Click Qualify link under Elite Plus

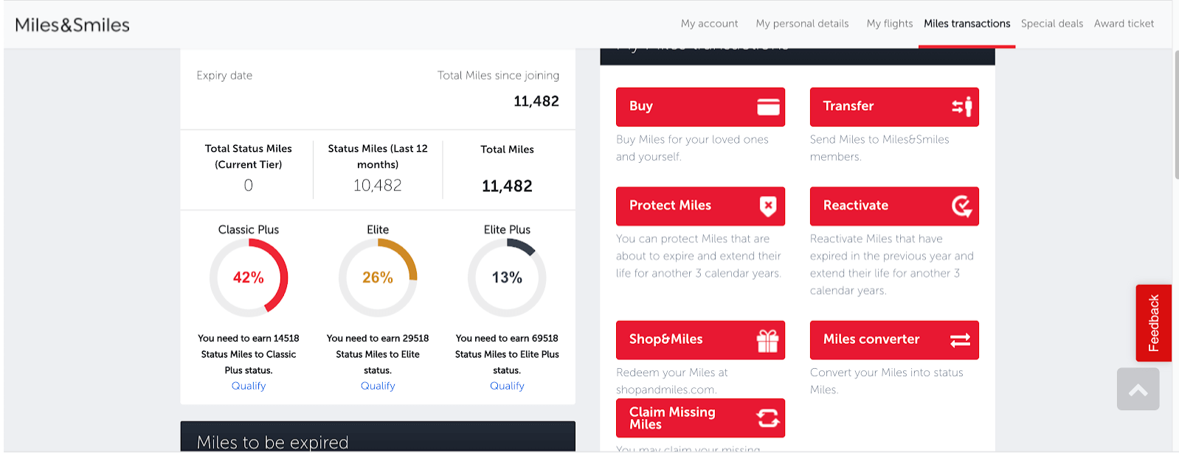[x=507, y=386]
